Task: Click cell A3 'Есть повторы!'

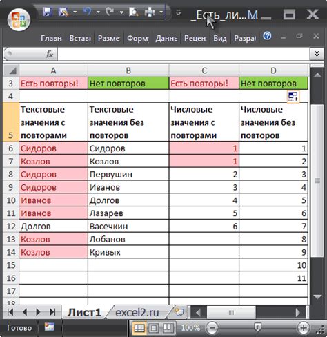Action: (53, 83)
